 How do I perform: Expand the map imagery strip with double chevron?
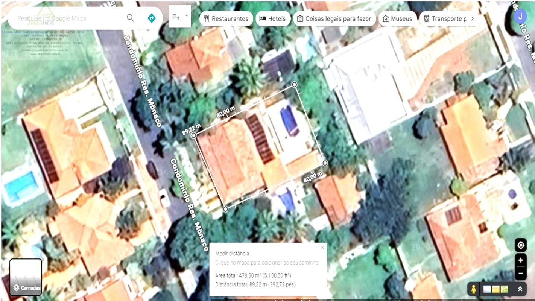(520, 289)
